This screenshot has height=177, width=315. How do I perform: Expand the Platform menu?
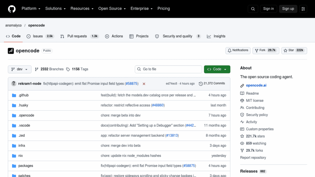click(31, 9)
